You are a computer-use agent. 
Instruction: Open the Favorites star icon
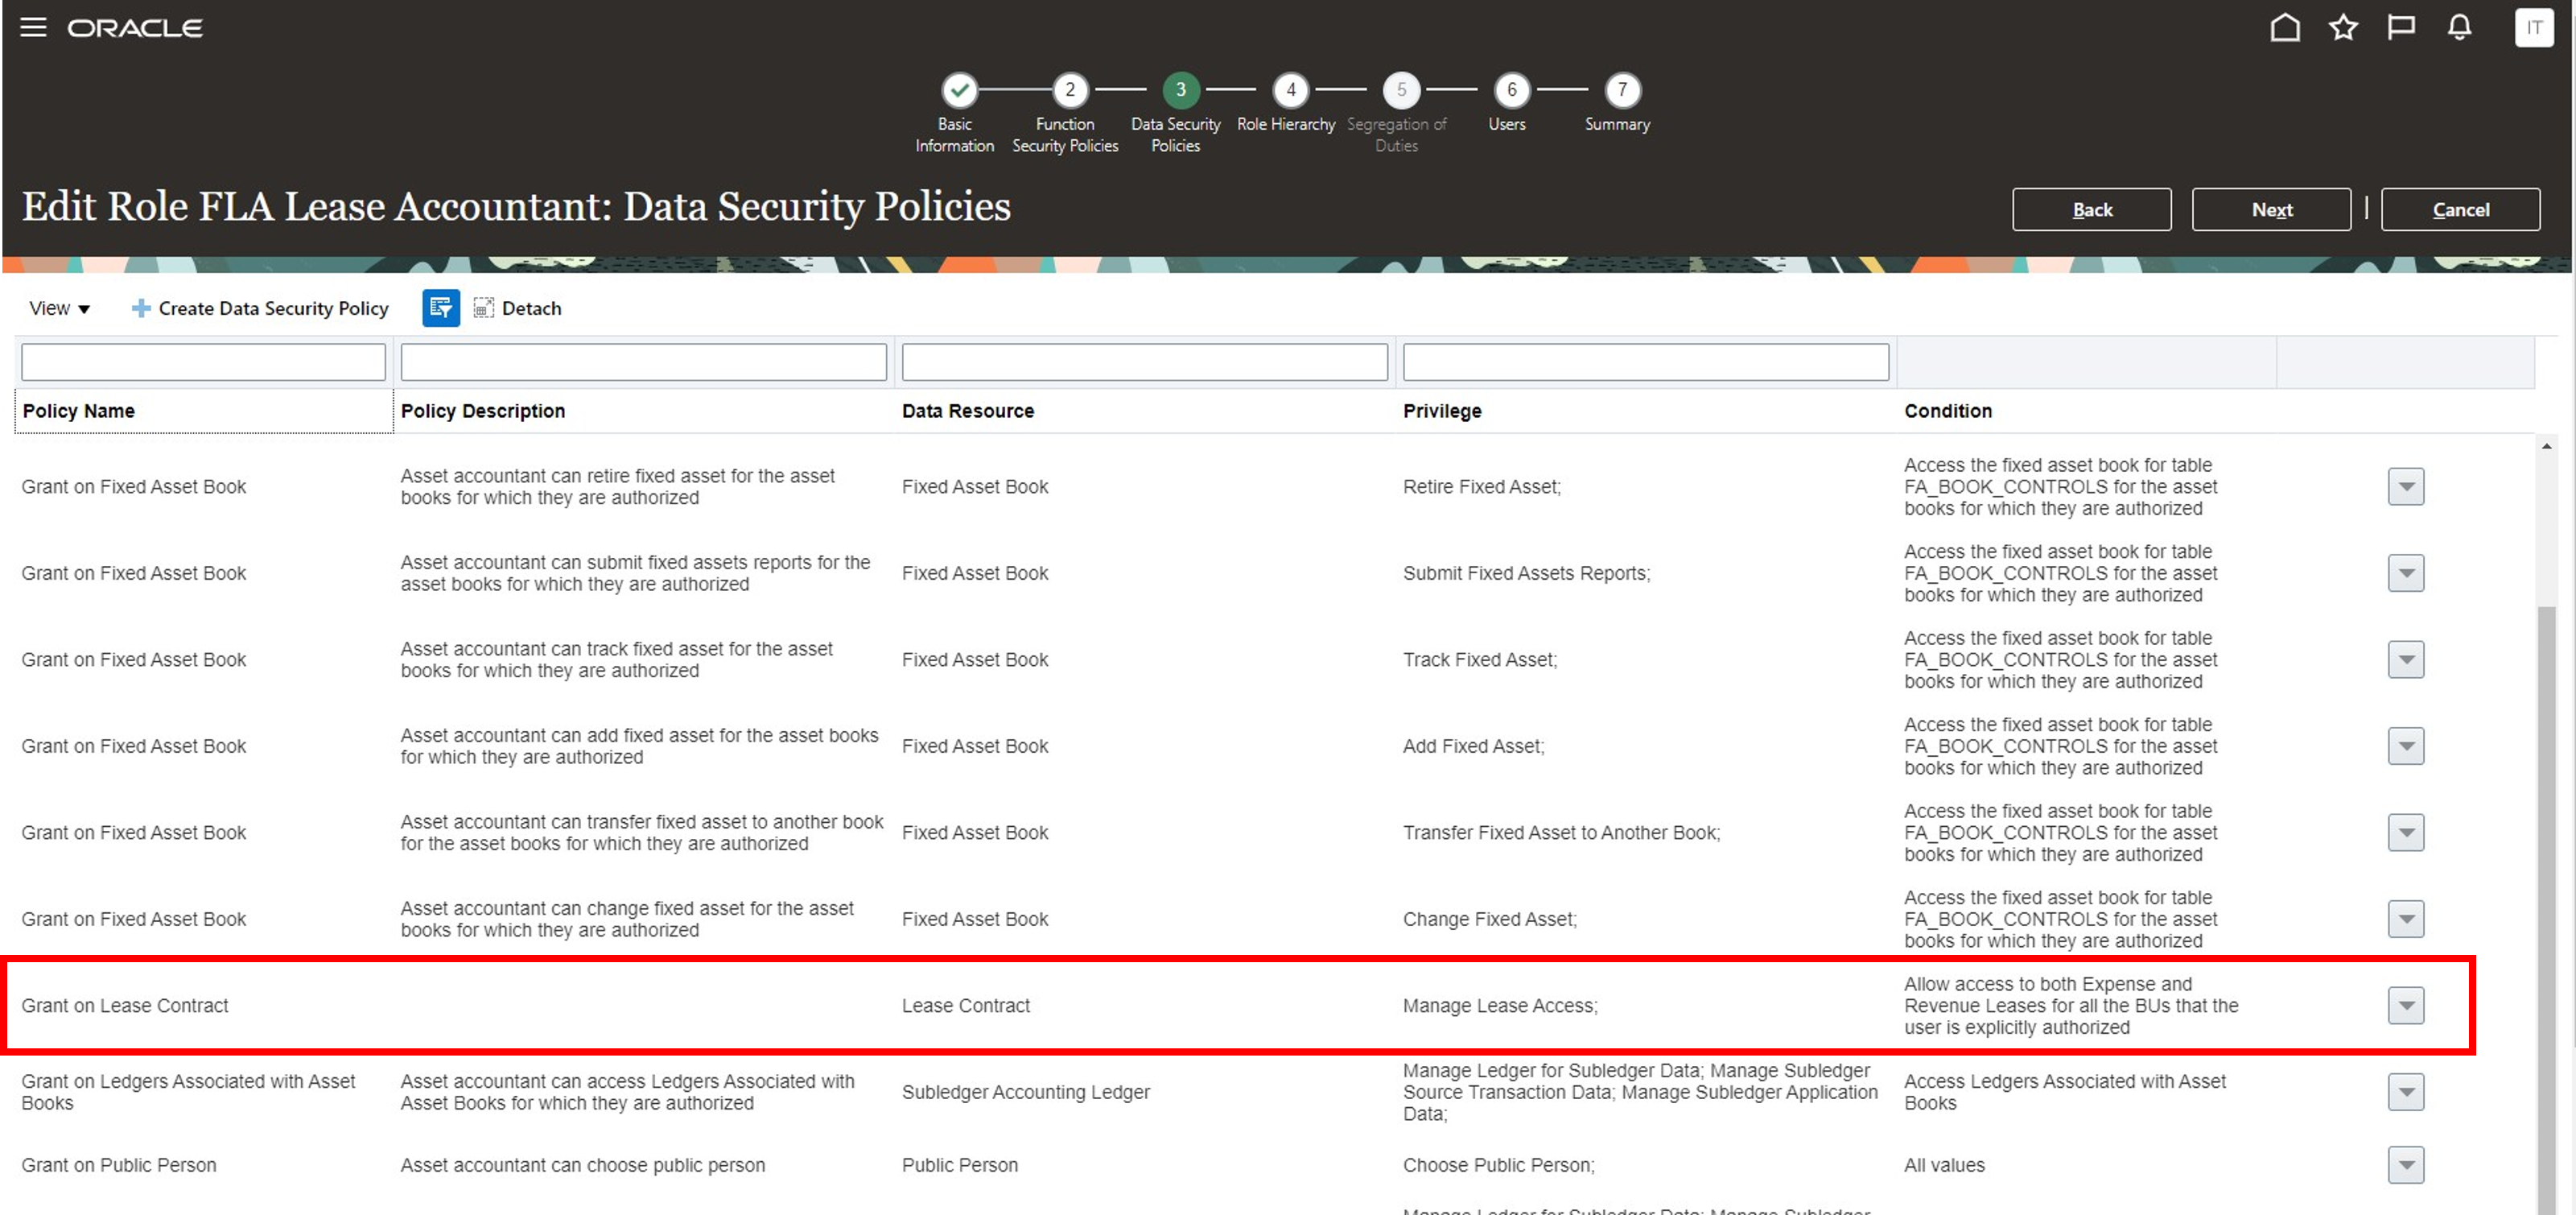(2343, 27)
